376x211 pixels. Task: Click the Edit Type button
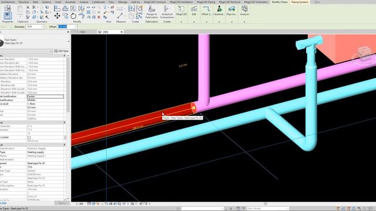(61, 51)
